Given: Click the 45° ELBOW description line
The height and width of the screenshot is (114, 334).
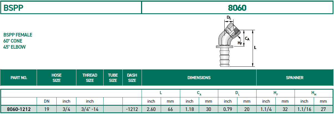Looking at the screenshot, I should pyautogui.click(x=14, y=47).
